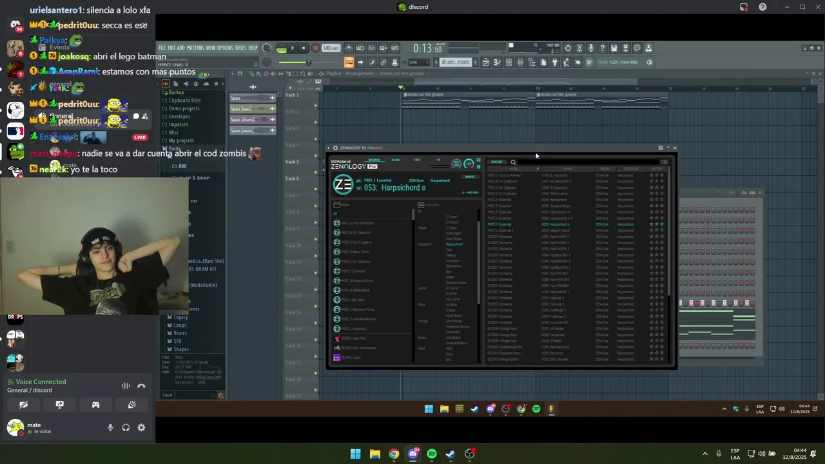
Task: Click the shopping cart icon in FL toolbar
Action: (589, 63)
